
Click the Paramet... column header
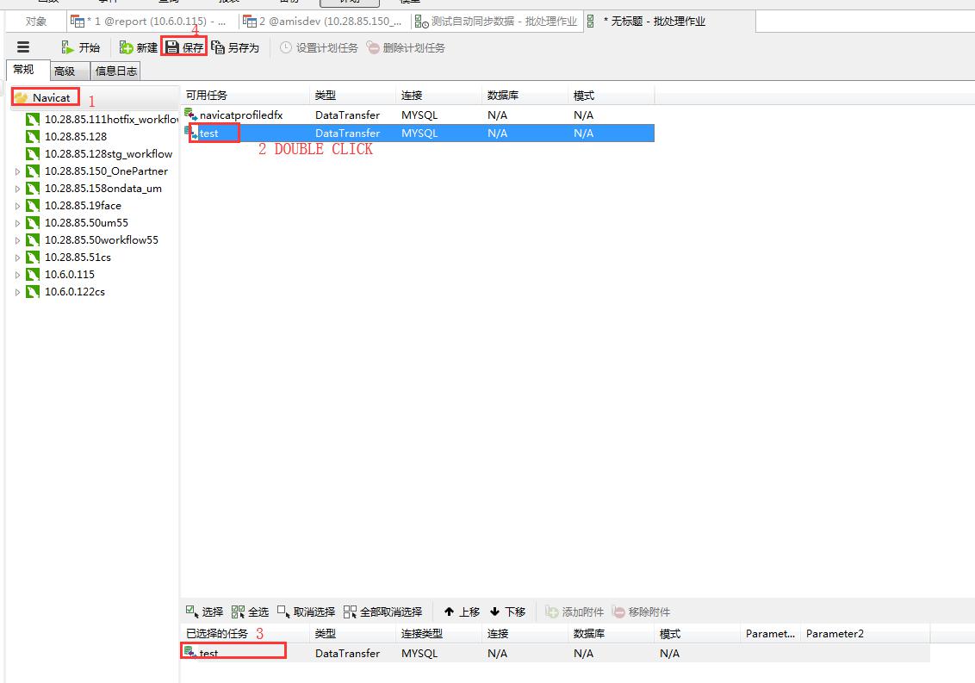(x=770, y=633)
